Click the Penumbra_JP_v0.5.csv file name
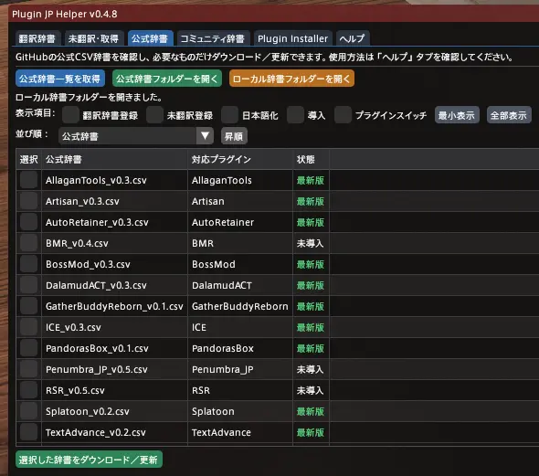This screenshot has height=476, width=539. point(96,369)
